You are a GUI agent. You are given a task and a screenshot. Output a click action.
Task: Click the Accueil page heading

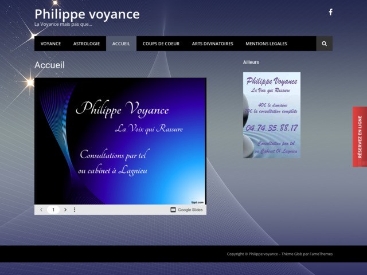coord(49,65)
